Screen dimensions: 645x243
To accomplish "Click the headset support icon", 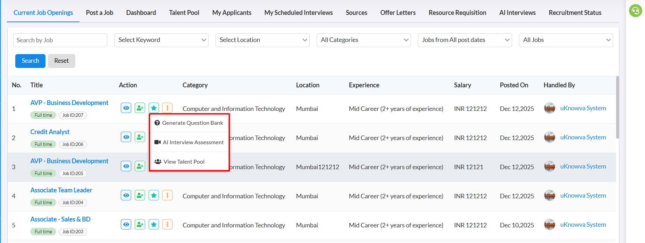I will tap(635, 11).
